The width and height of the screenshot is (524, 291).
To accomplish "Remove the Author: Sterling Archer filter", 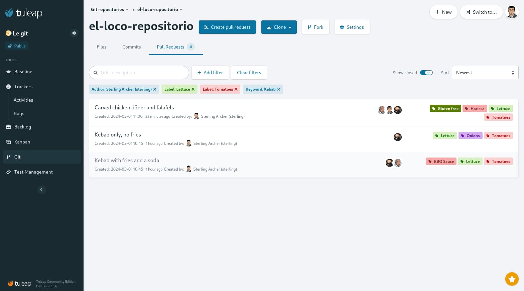I will pyautogui.click(x=155, y=89).
